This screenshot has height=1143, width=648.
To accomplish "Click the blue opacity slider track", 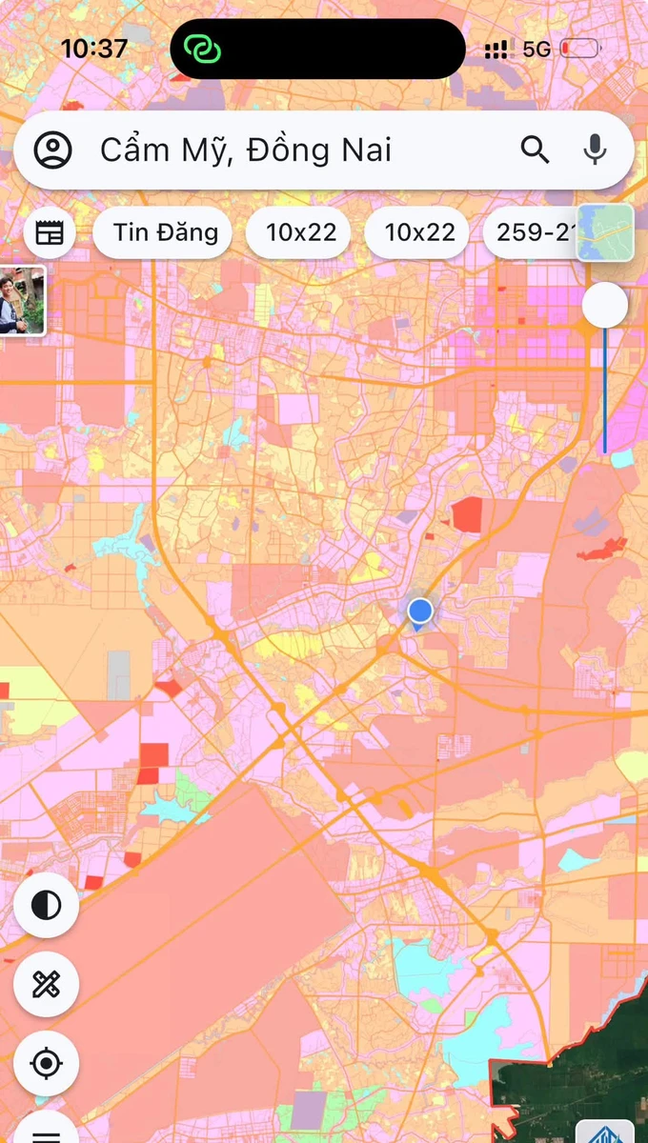I will (604, 391).
